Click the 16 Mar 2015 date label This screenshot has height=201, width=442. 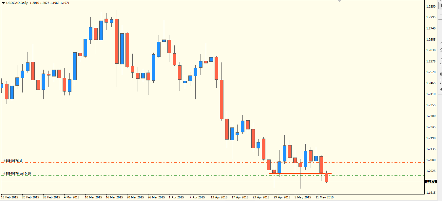click(x=114, y=197)
